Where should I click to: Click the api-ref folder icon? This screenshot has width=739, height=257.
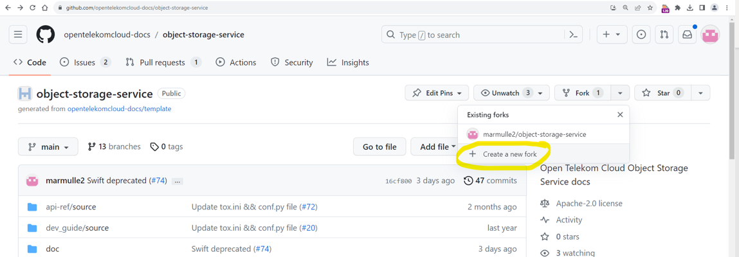pos(32,207)
